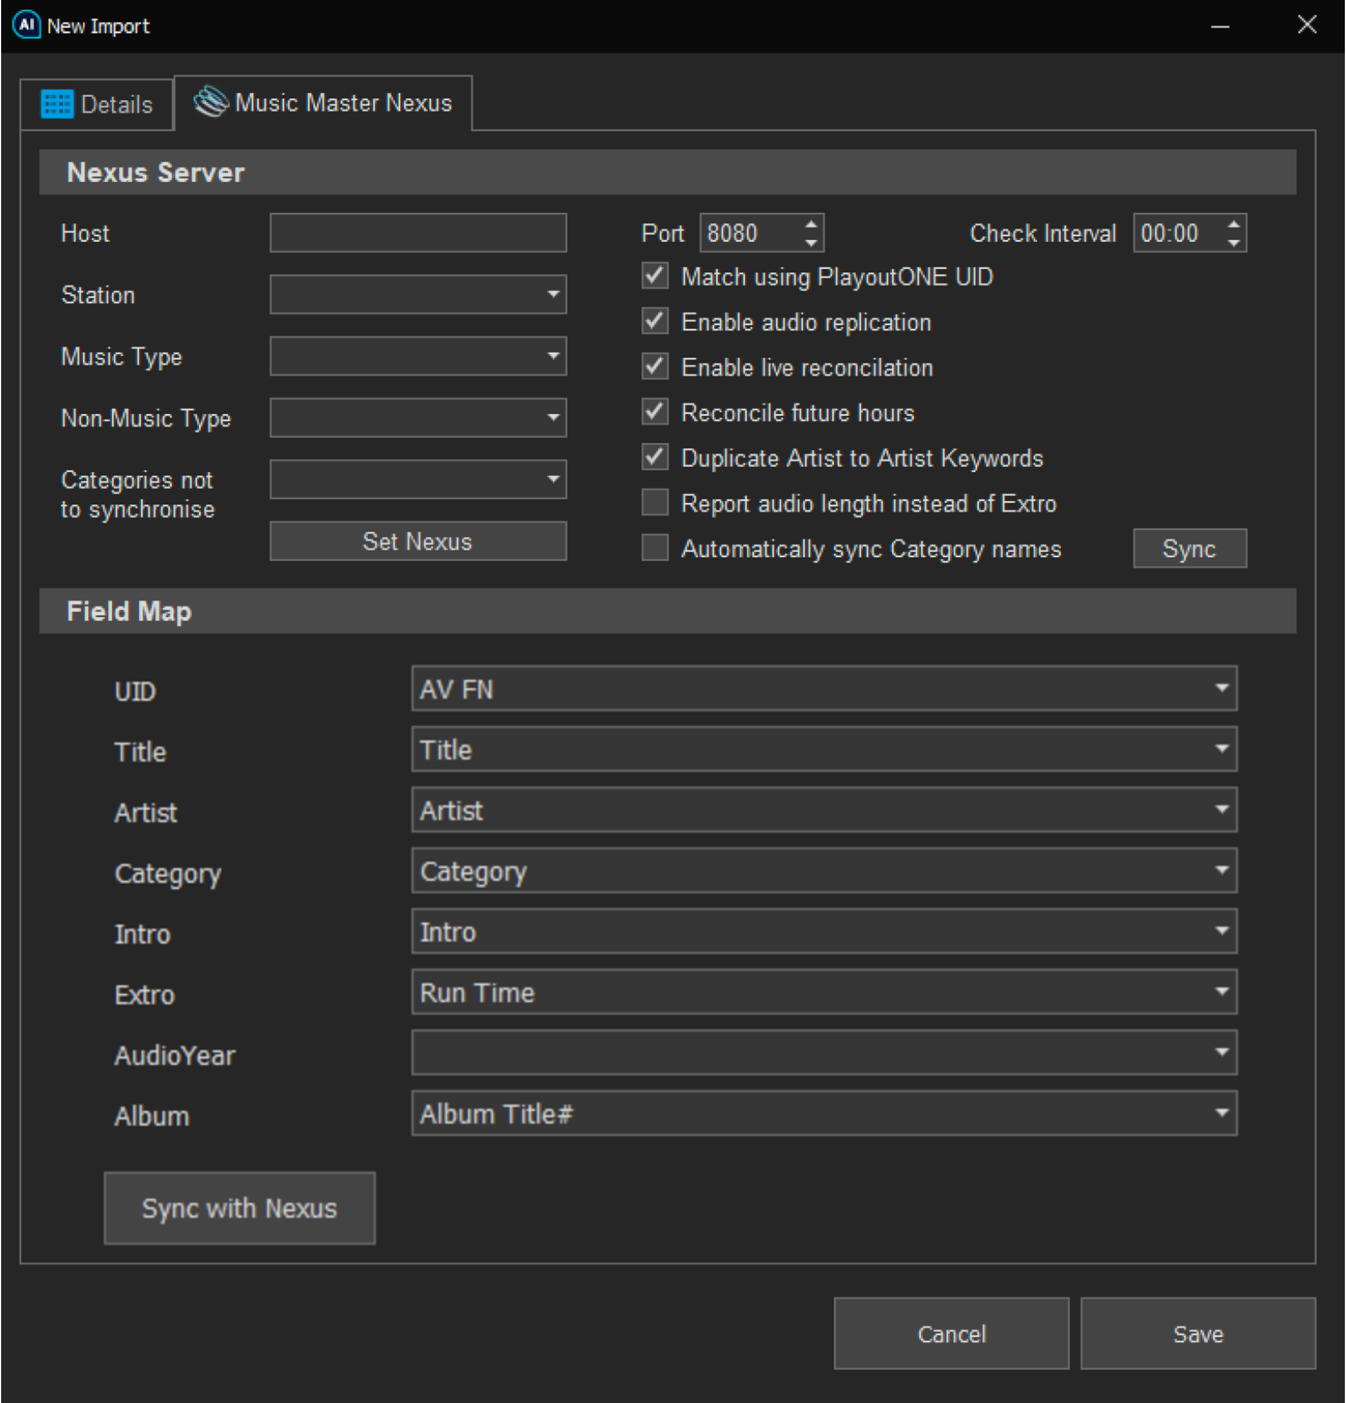Click the Sync with Nexus button
This screenshot has width=1346, height=1403.
tap(240, 1209)
